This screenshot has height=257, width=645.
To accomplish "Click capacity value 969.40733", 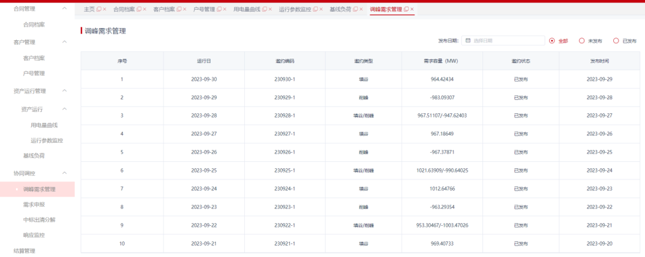I will pos(442,243).
